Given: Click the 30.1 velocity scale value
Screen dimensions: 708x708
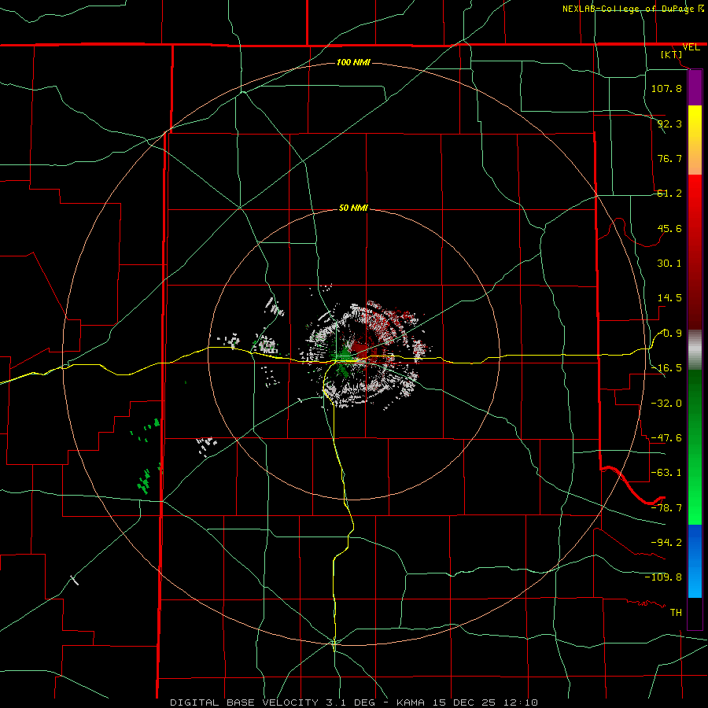Looking at the screenshot, I should click(669, 264).
